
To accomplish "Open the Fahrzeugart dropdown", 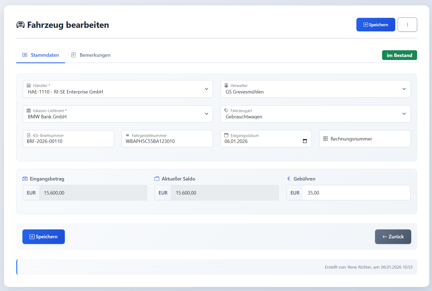I will 404,114.
